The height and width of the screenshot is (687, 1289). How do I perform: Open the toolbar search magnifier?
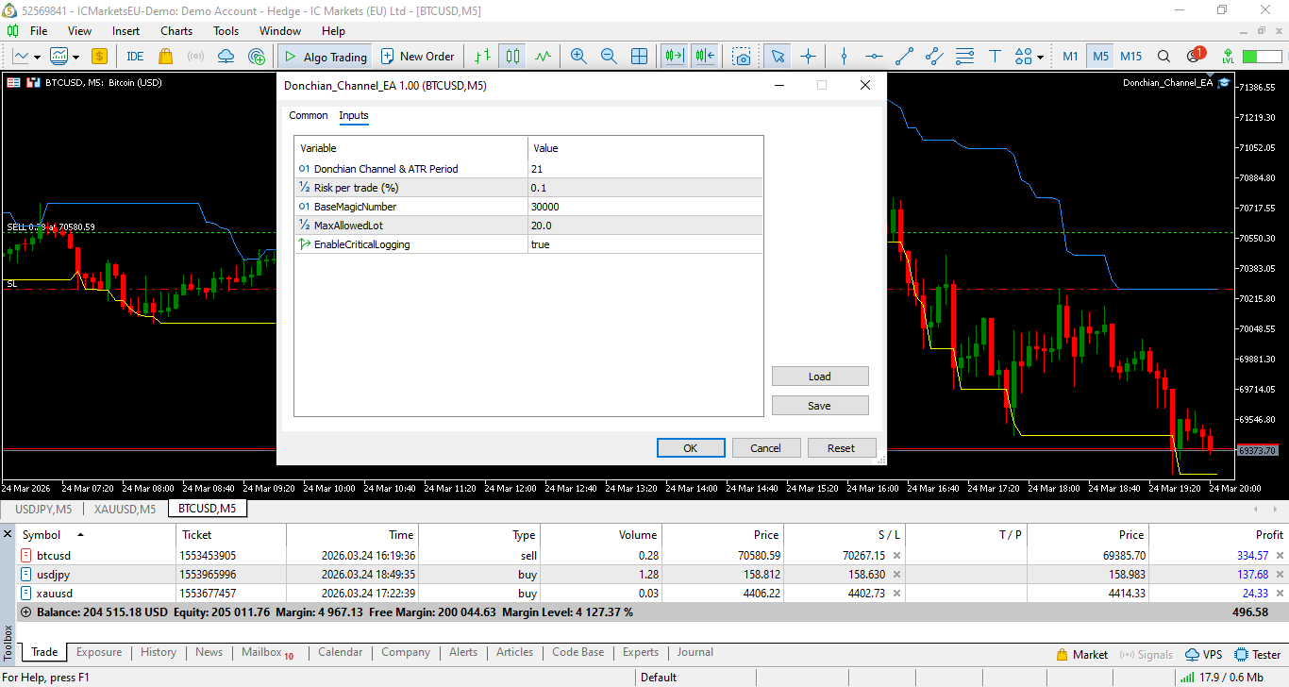[1163, 57]
